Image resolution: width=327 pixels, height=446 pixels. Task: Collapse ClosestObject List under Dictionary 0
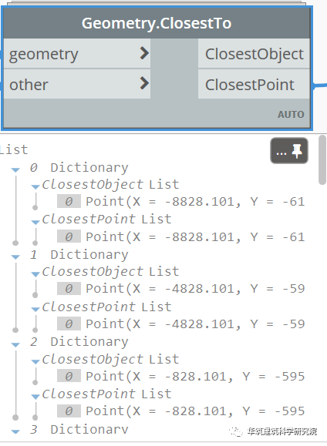(x=35, y=187)
